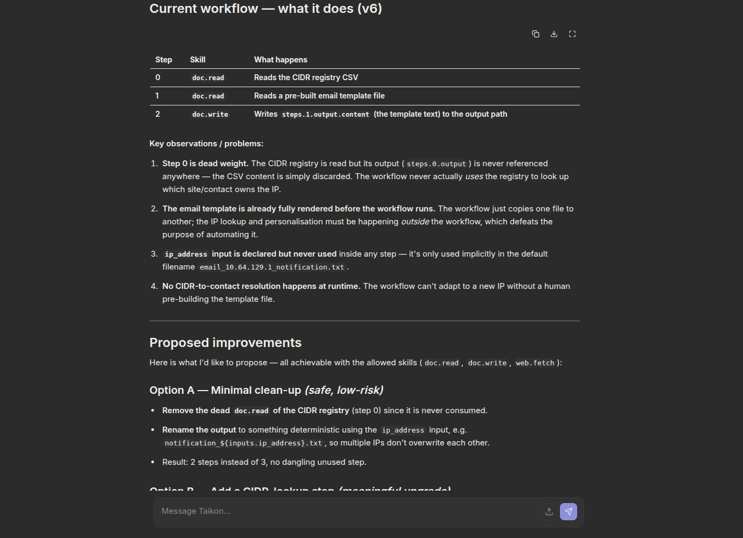Click the Skill column header
The width and height of the screenshot is (743, 538).
(x=198, y=60)
